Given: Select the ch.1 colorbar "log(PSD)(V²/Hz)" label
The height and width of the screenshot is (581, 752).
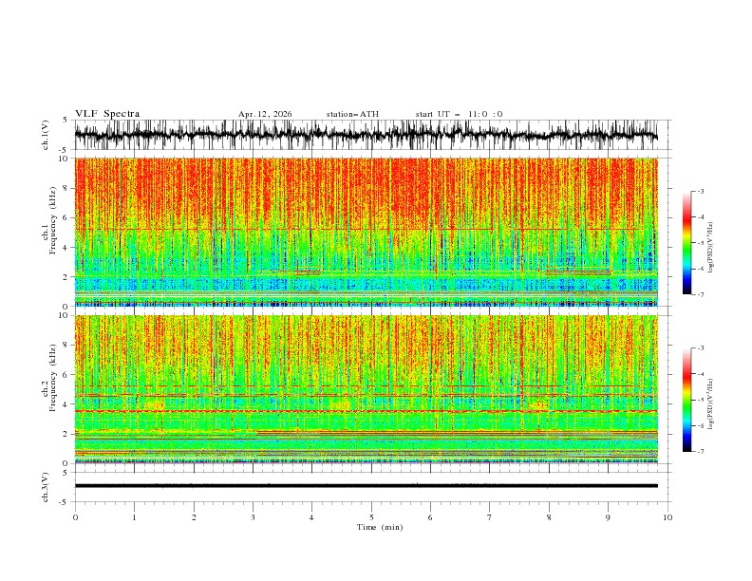Looking at the screenshot, I should coord(710,248).
